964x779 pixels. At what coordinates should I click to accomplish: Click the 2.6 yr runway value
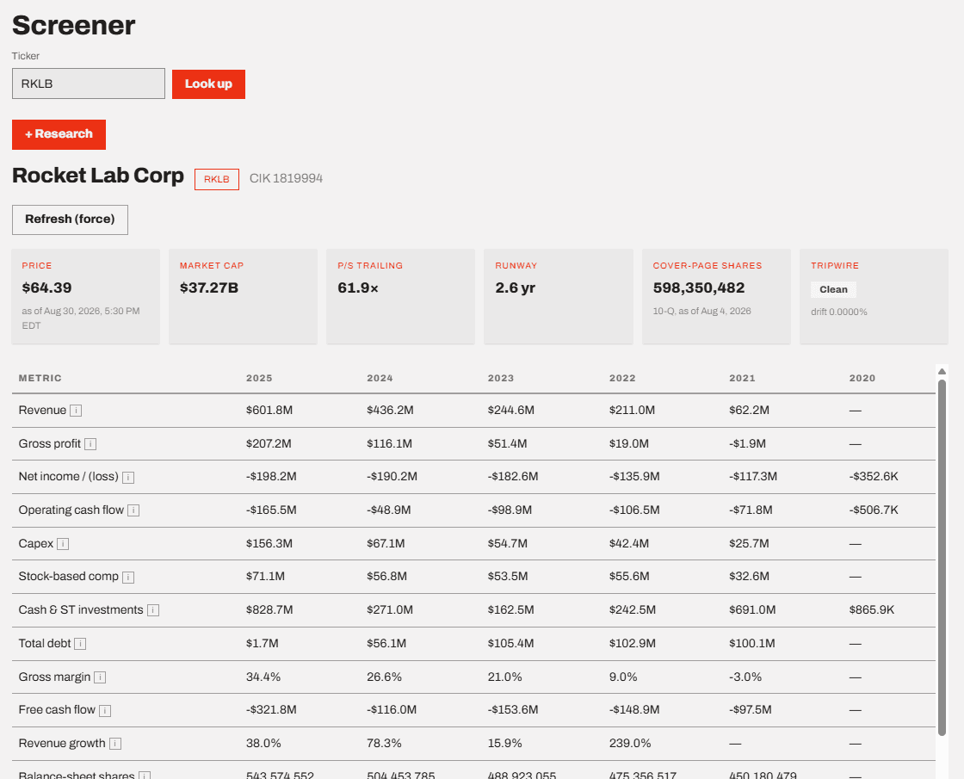coord(516,287)
